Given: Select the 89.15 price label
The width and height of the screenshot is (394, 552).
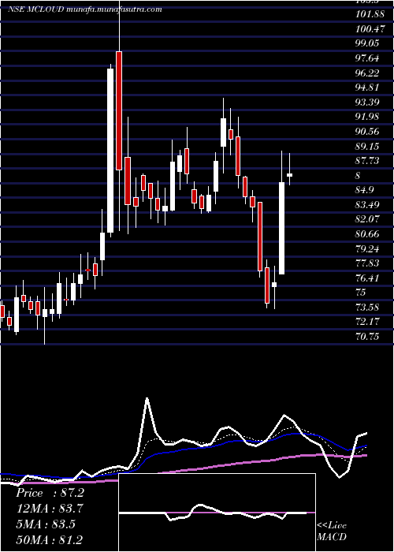Looking at the screenshot, I should click(367, 146).
